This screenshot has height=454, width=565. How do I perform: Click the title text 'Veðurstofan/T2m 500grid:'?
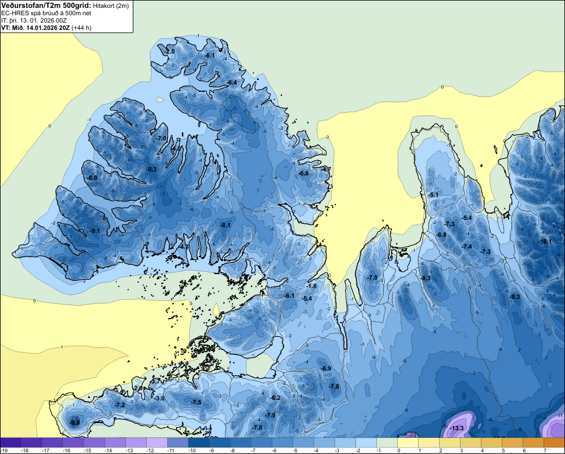[46, 5]
